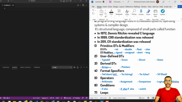The height and width of the screenshot is (102, 182).
Task: Open the DEBUG CONSOLE panel tab
Action: 25,67
